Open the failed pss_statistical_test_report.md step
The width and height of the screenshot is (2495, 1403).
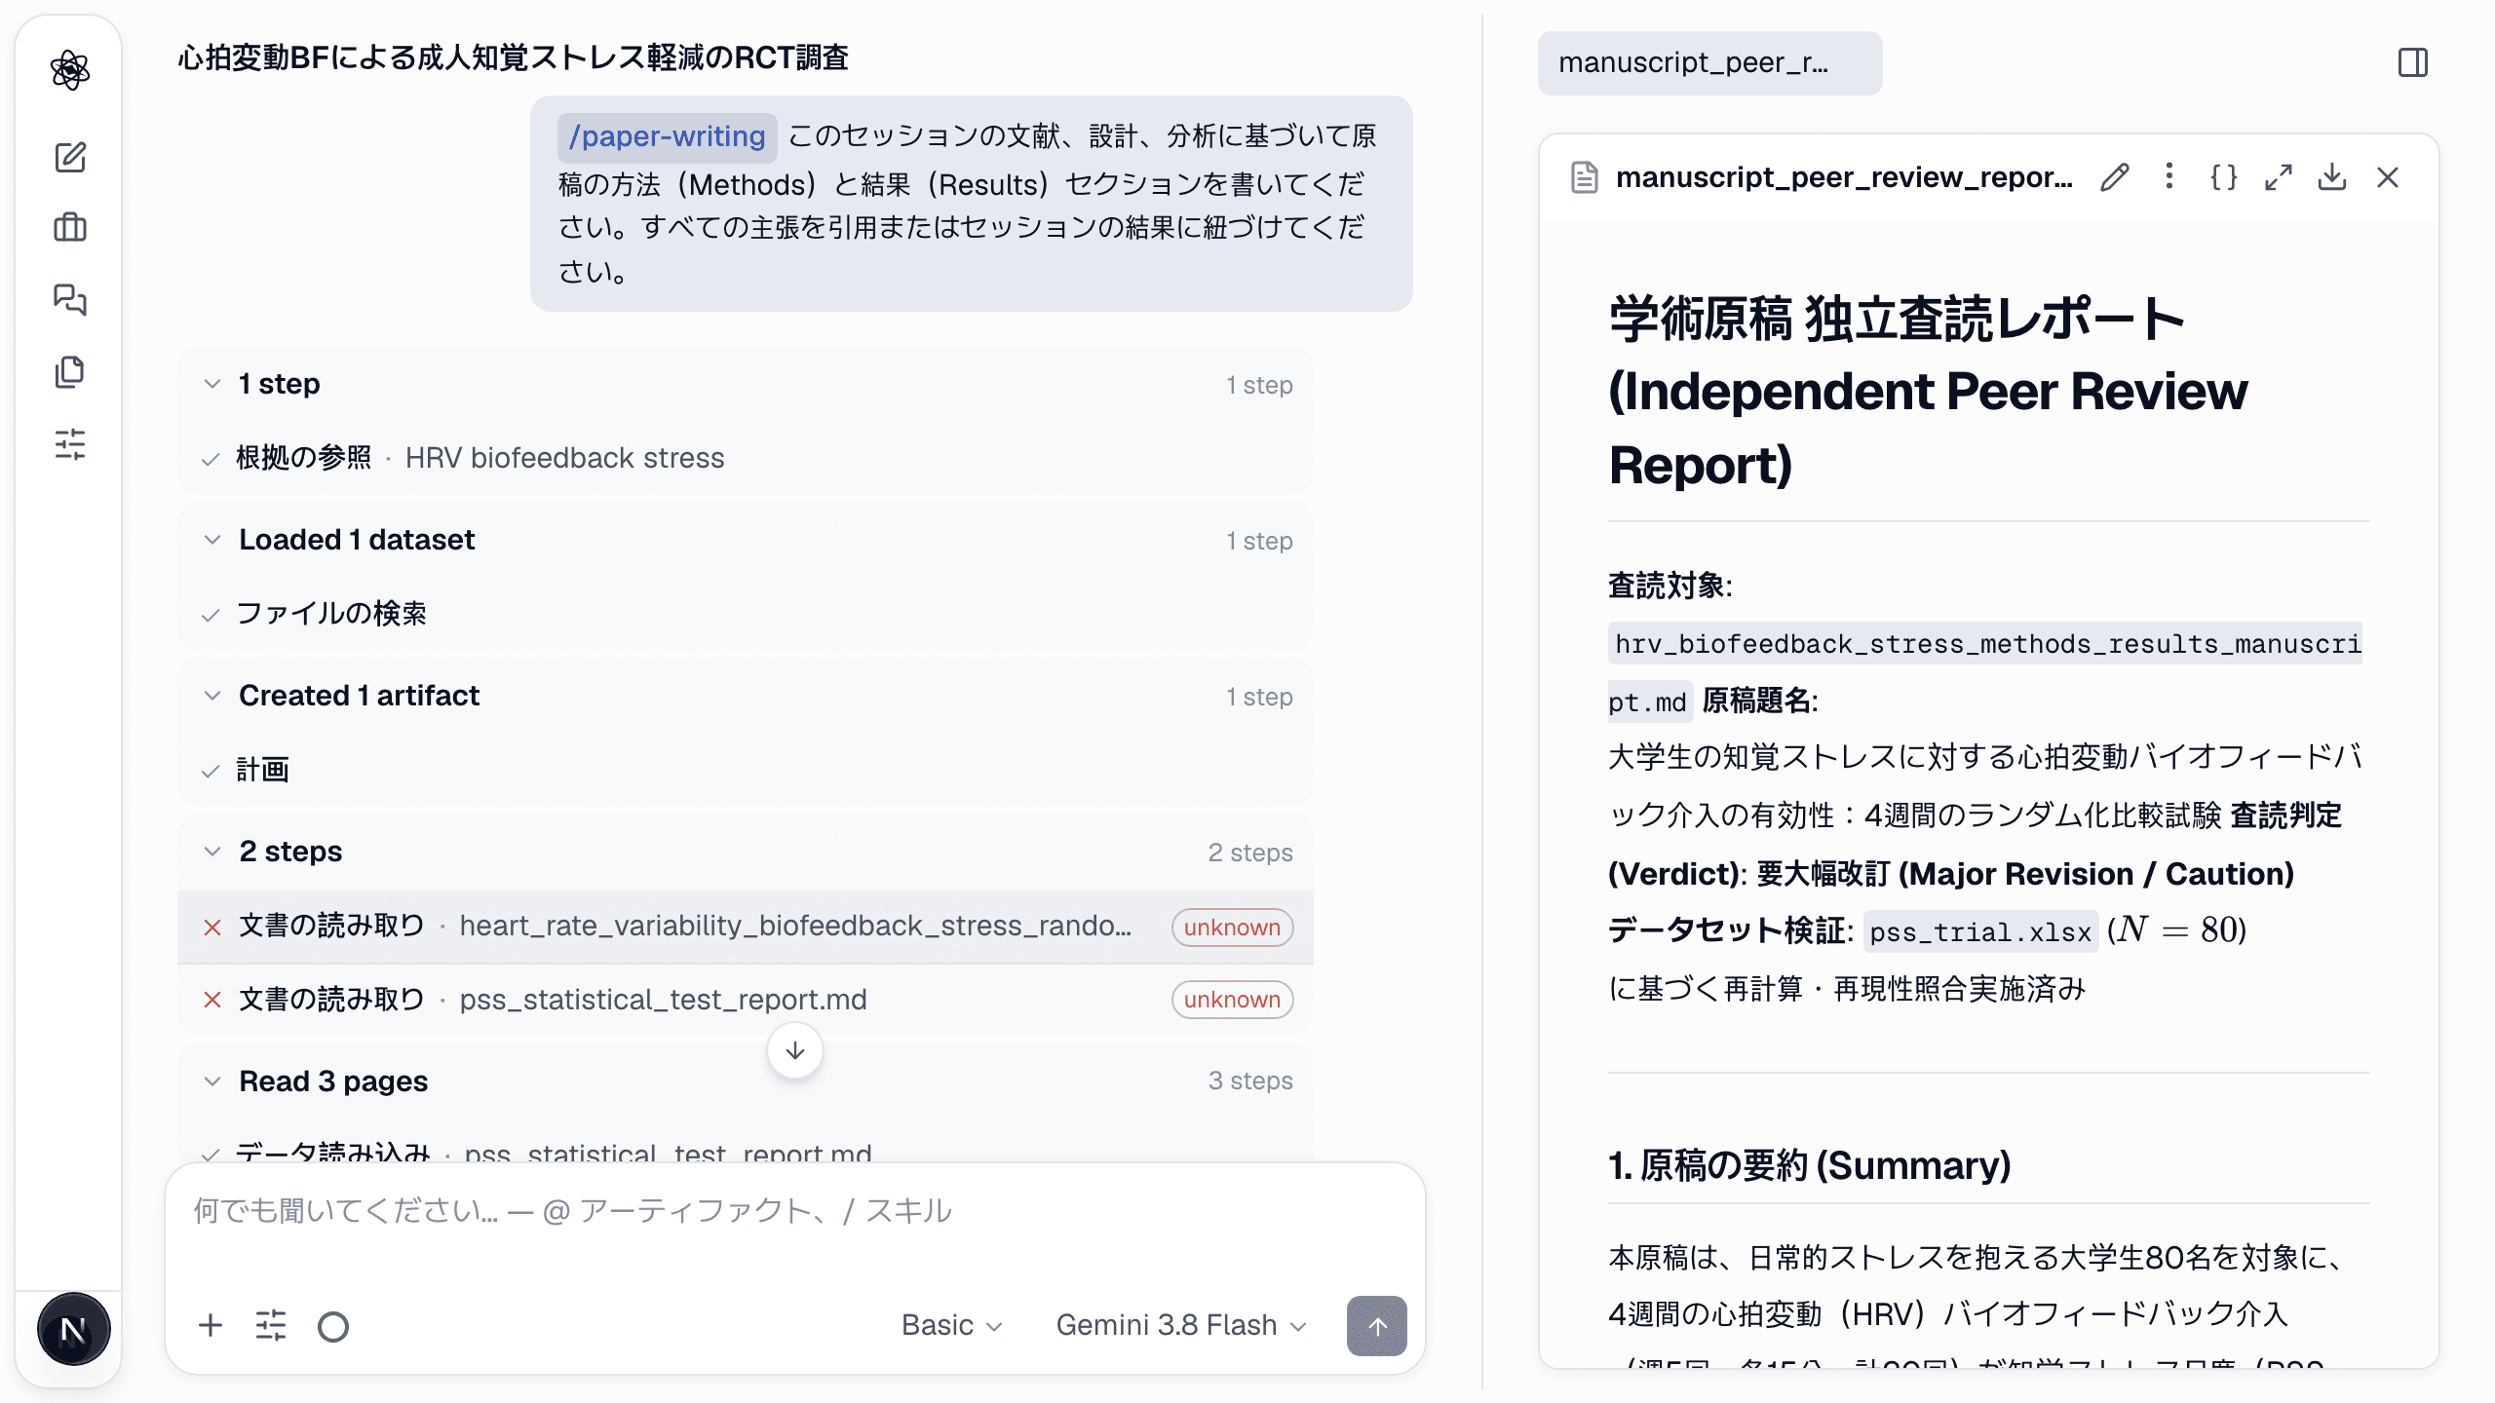click(746, 1000)
